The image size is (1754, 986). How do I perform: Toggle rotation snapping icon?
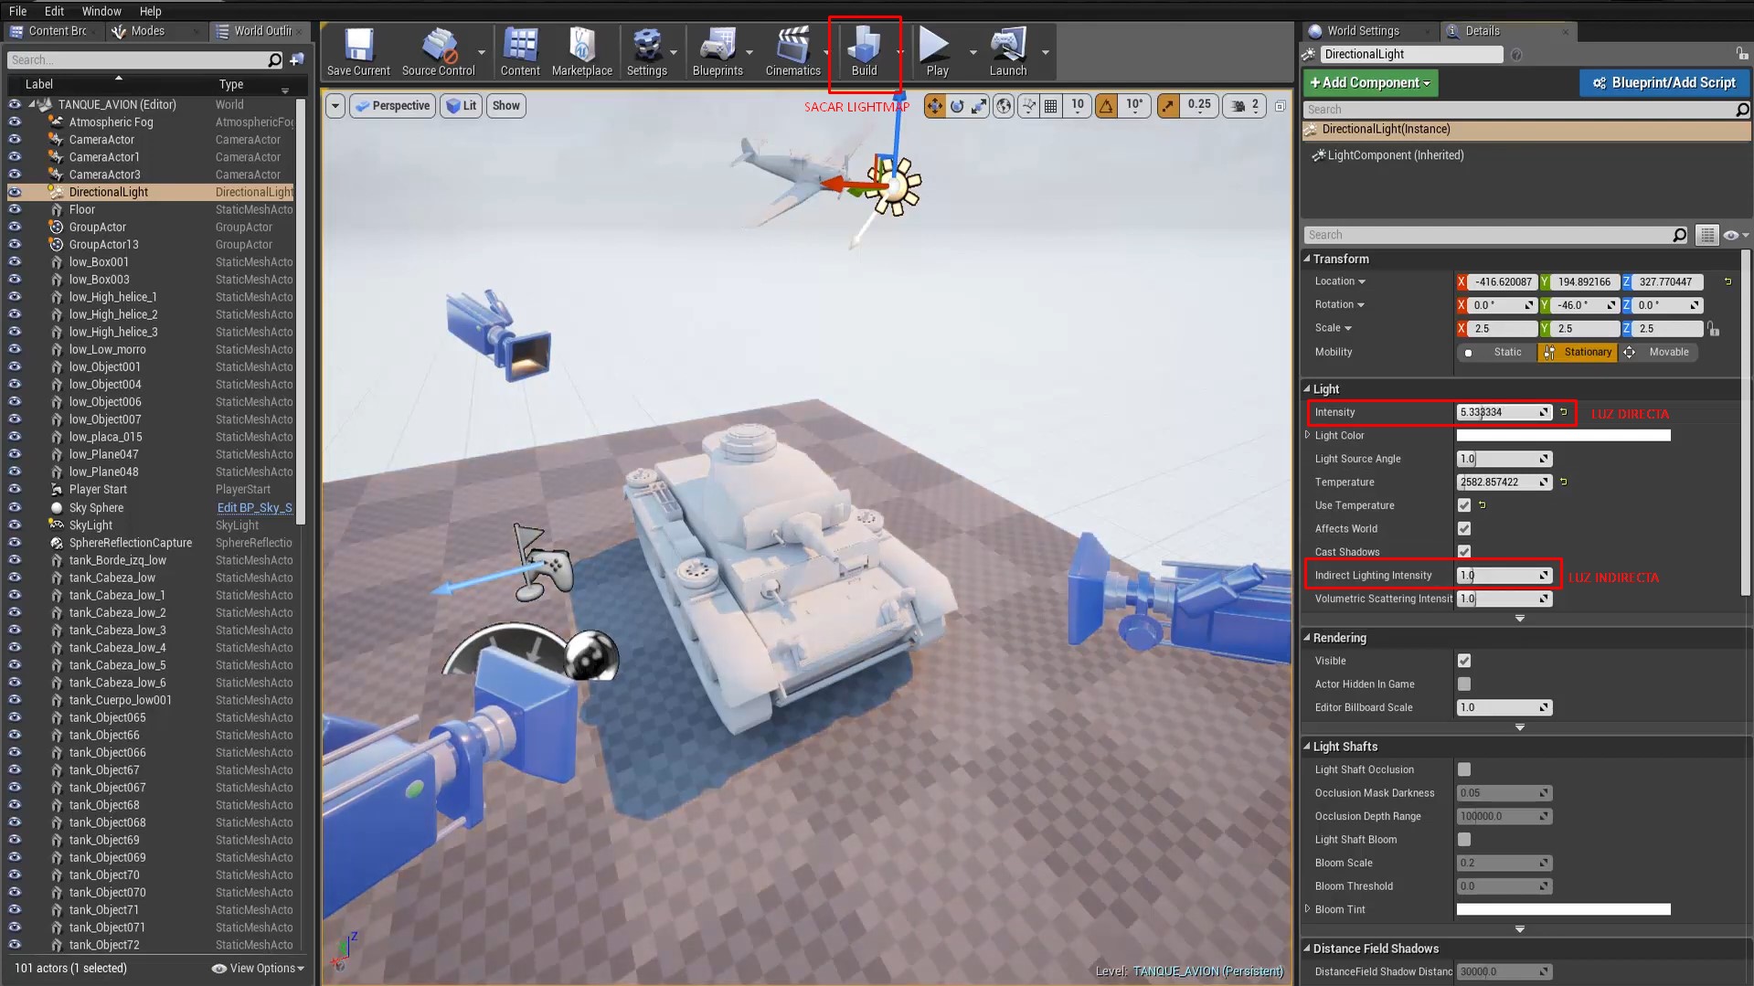pos(1106,106)
